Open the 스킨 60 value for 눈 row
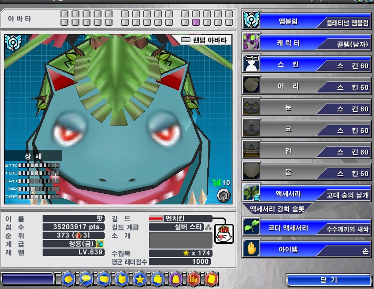 343,109
